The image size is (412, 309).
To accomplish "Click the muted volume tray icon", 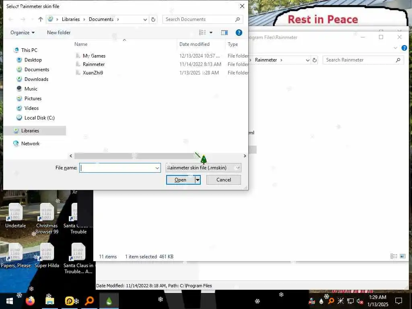I will pos(360,301).
